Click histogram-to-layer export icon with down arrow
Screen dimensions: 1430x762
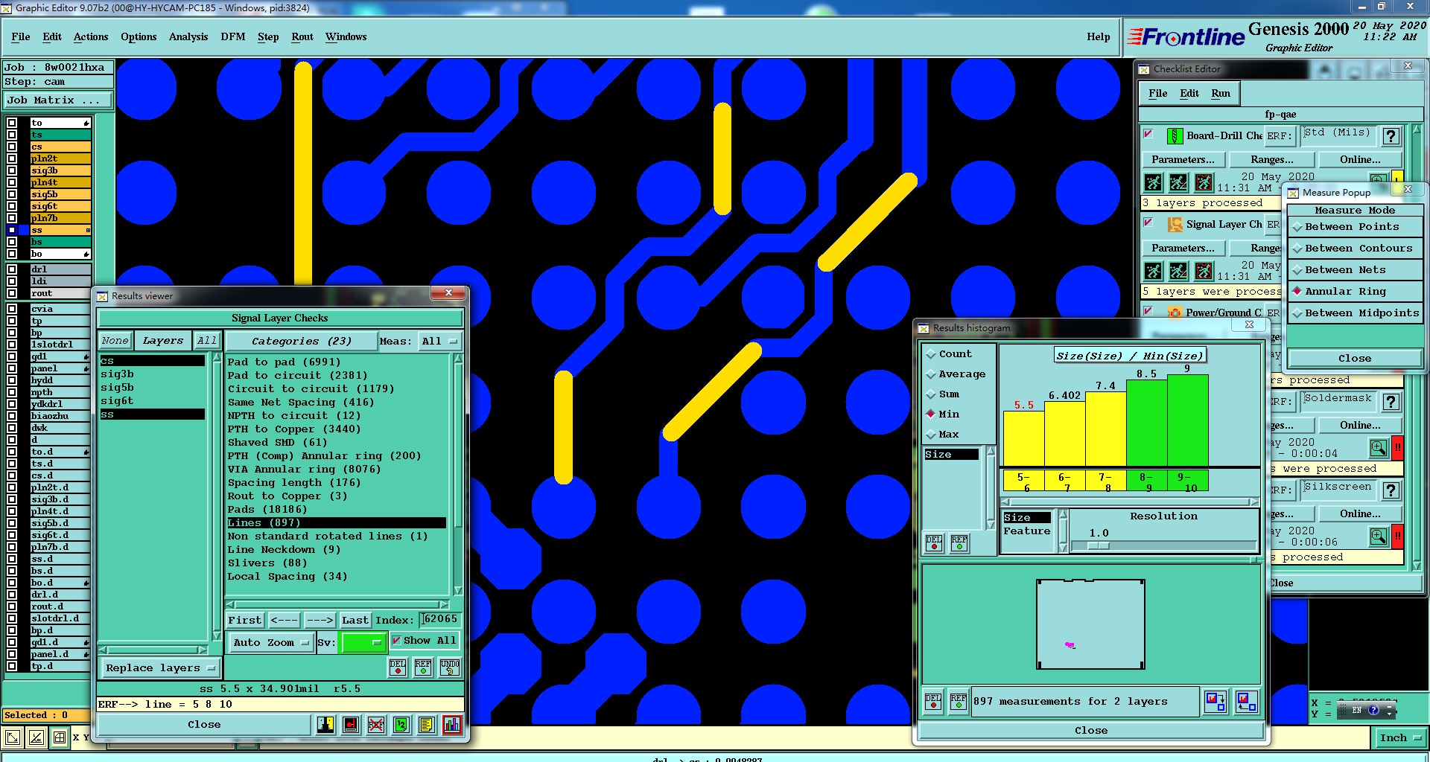pos(1215,701)
